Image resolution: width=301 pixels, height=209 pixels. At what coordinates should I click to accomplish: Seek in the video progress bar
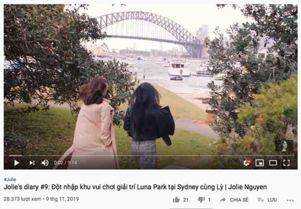[x=150, y=155]
